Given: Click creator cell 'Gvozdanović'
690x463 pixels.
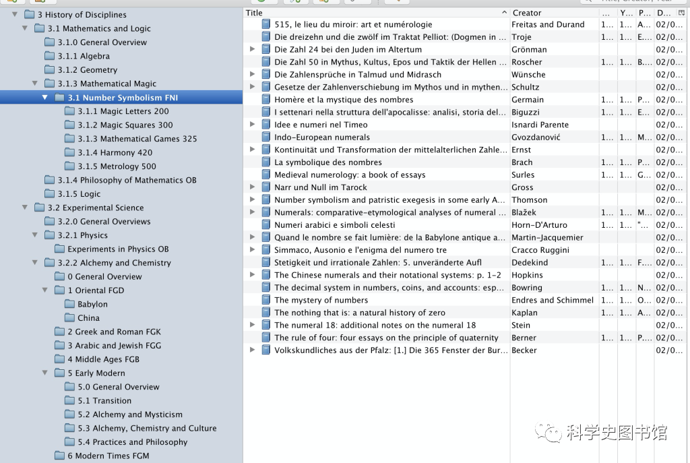Looking at the screenshot, I should [536, 137].
